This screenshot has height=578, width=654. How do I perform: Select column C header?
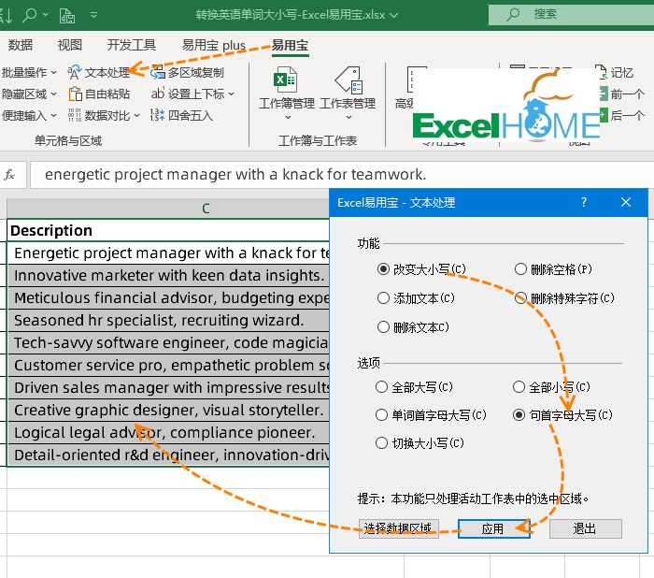coord(168,208)
